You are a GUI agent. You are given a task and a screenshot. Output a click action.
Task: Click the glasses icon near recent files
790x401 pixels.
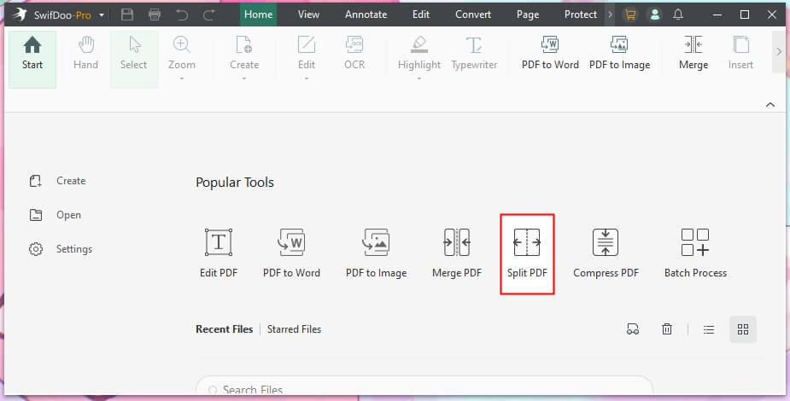pyautogui.click(x=633, y=329)
